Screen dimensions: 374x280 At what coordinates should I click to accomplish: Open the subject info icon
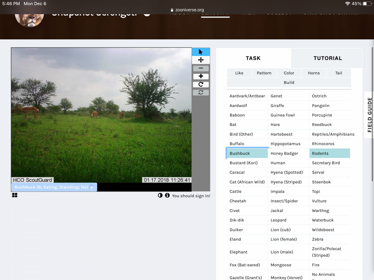point(167,195)
